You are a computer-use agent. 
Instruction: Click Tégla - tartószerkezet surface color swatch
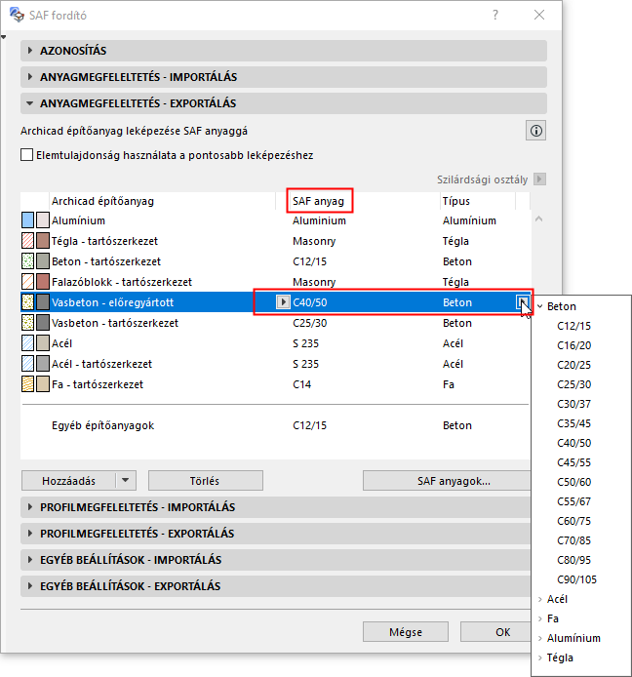pos(43,241)
